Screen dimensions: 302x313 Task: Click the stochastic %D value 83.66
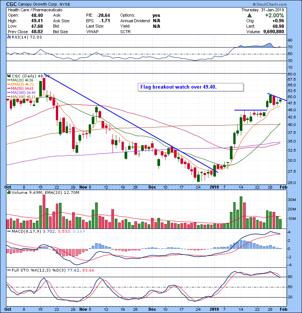point(88,270)
